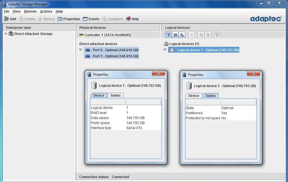Click the 'Parity space' property row
This screenshot has height=182, width=288.
point(126,123)
